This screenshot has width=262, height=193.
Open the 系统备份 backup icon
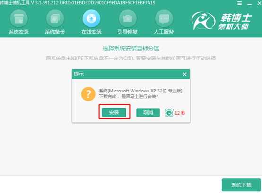[x=55, y=18]
